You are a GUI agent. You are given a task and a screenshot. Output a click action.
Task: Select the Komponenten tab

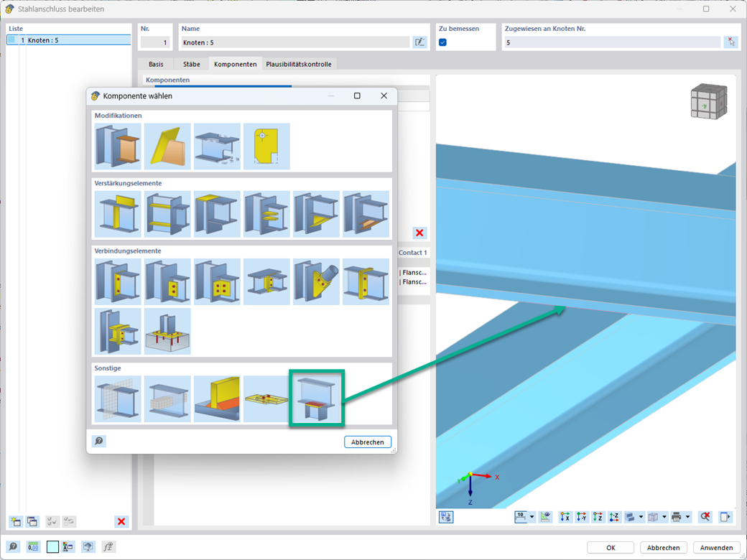coord(236,64)
